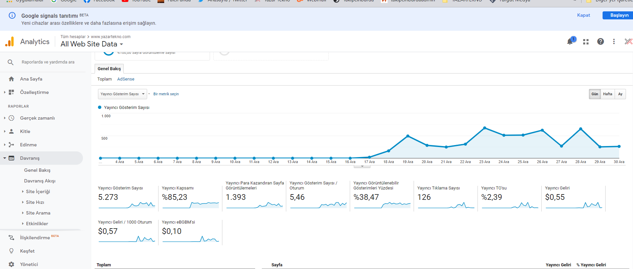Expand the Site Hızı submenu
633x269 pixels.
[23, 202]
